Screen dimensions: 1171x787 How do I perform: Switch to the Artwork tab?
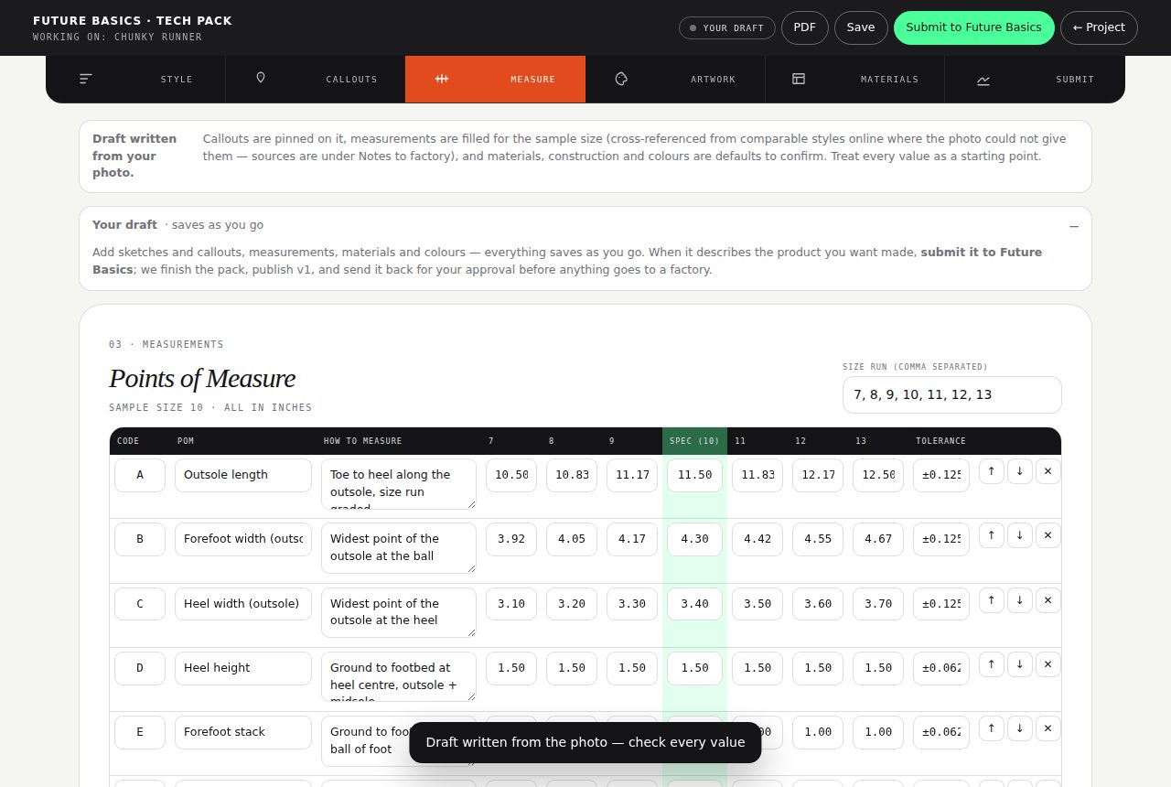tap(675, 79)
